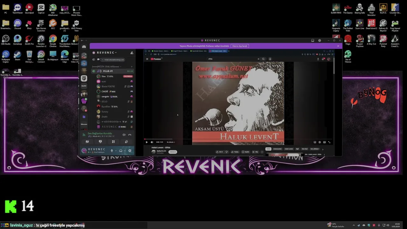Click Devre dışı bırak in the banner
407x229 pixels.
[x=240, y=46]
